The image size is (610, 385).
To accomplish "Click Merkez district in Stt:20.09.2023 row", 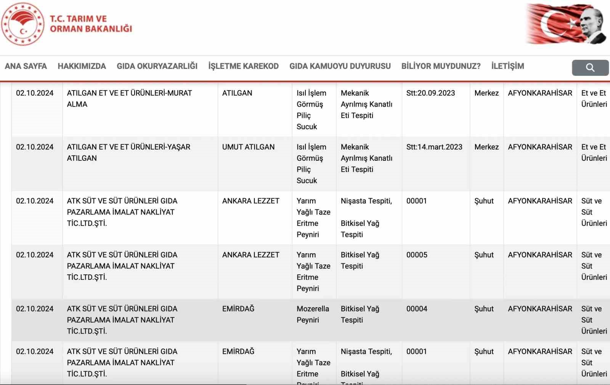I will coord(486,93).
